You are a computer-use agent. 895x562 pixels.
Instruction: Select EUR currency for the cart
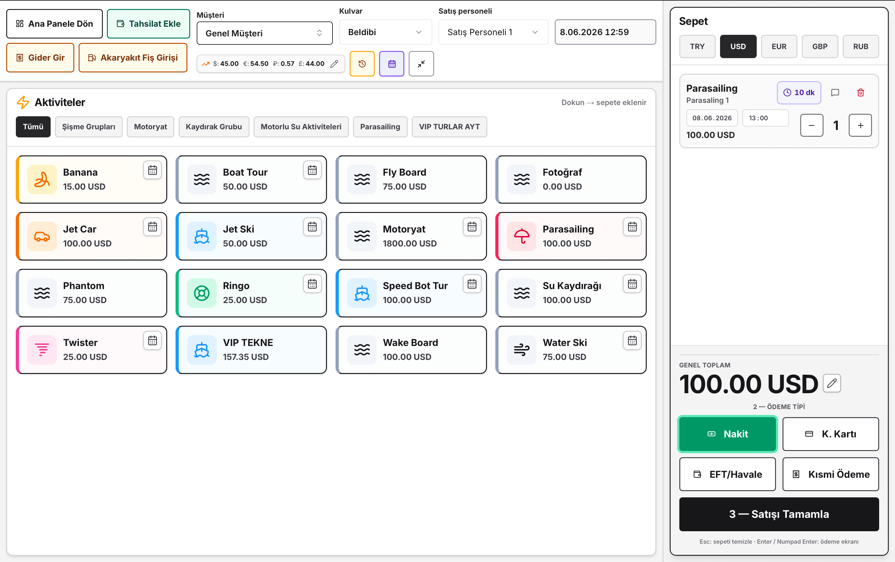779,46
